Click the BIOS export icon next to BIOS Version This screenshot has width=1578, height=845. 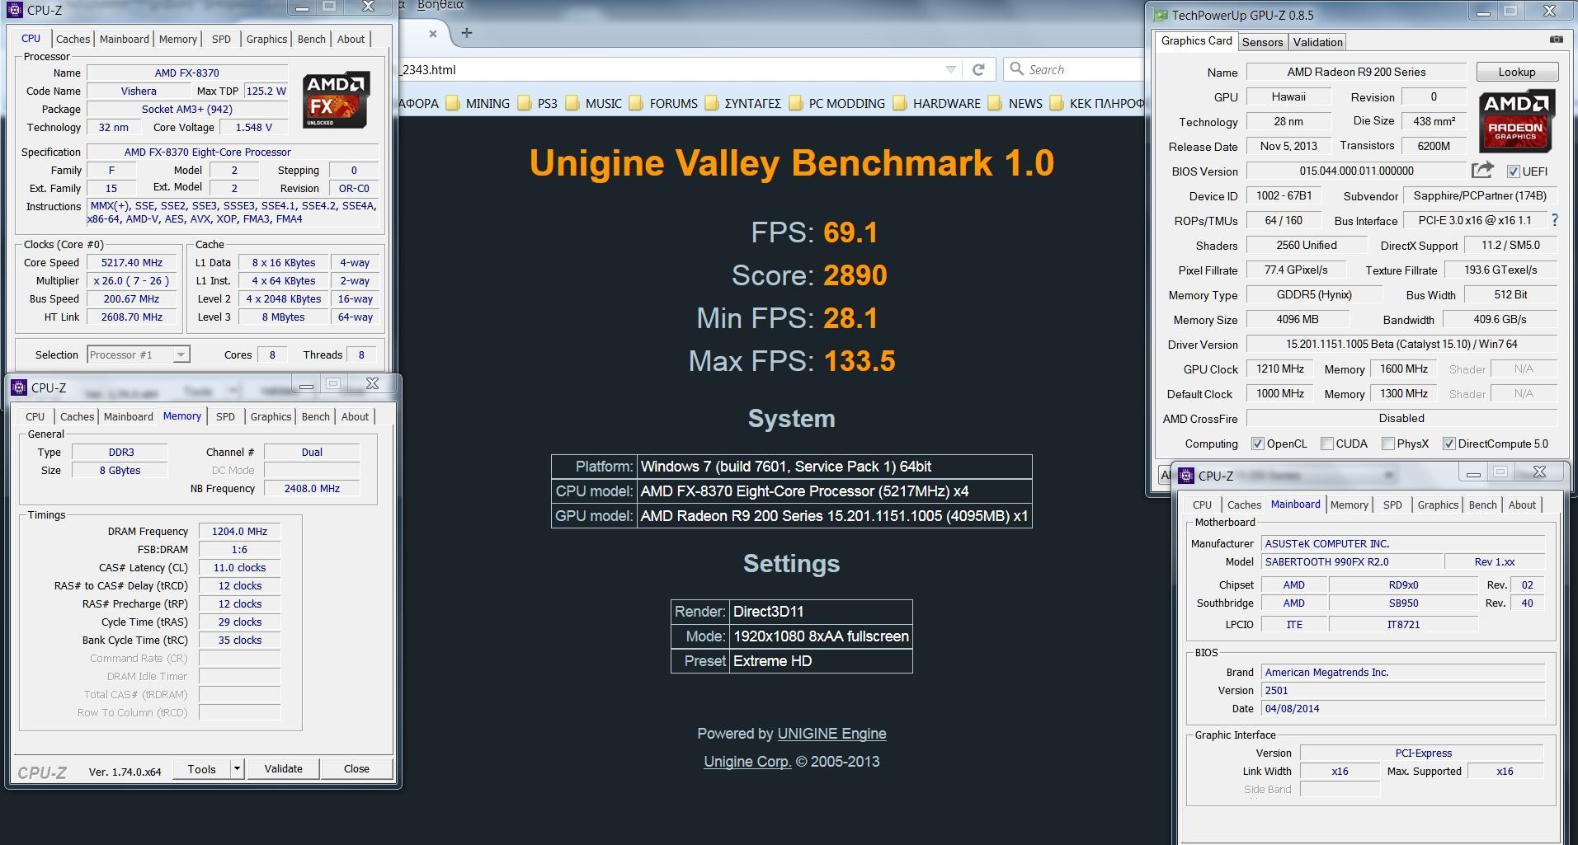1482,169
